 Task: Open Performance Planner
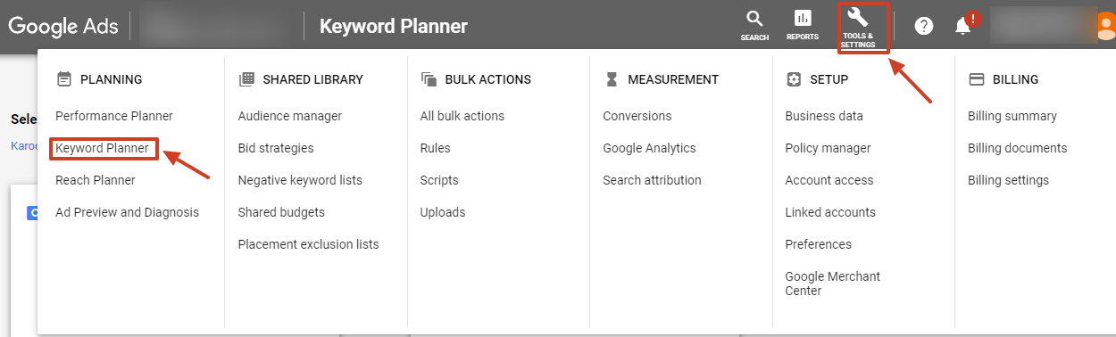[x=114, y=116]
